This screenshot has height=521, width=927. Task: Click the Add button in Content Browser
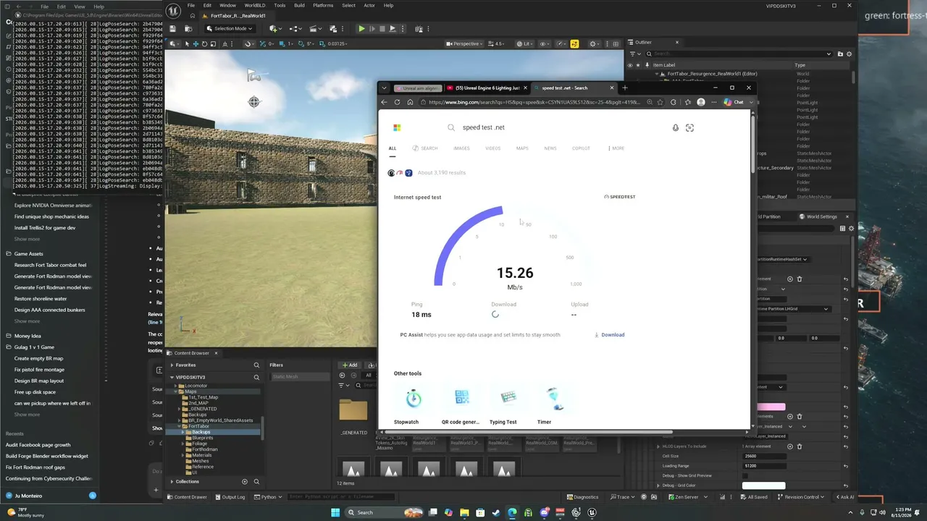pos(350,365)
